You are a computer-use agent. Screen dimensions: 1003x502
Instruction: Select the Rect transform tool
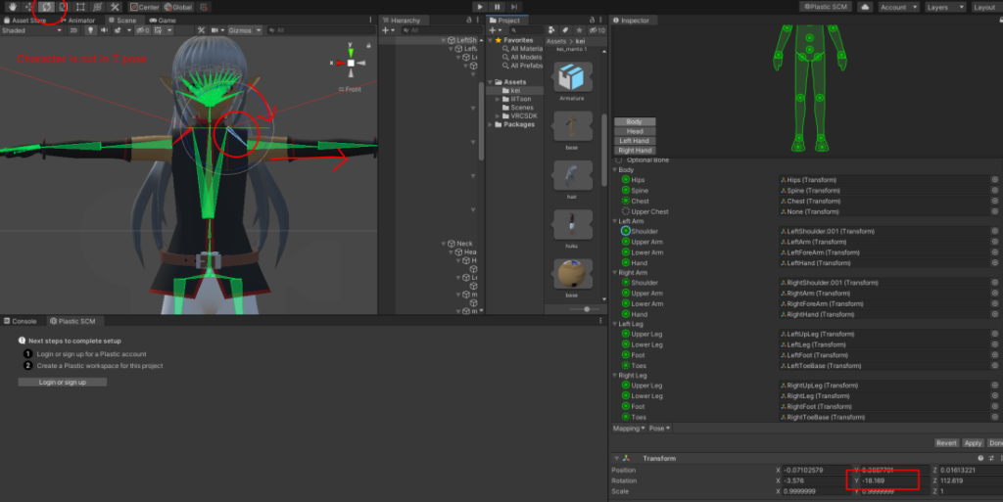pos(80,7)
